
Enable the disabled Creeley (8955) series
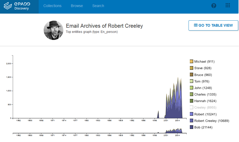click(x=191, y=108)
